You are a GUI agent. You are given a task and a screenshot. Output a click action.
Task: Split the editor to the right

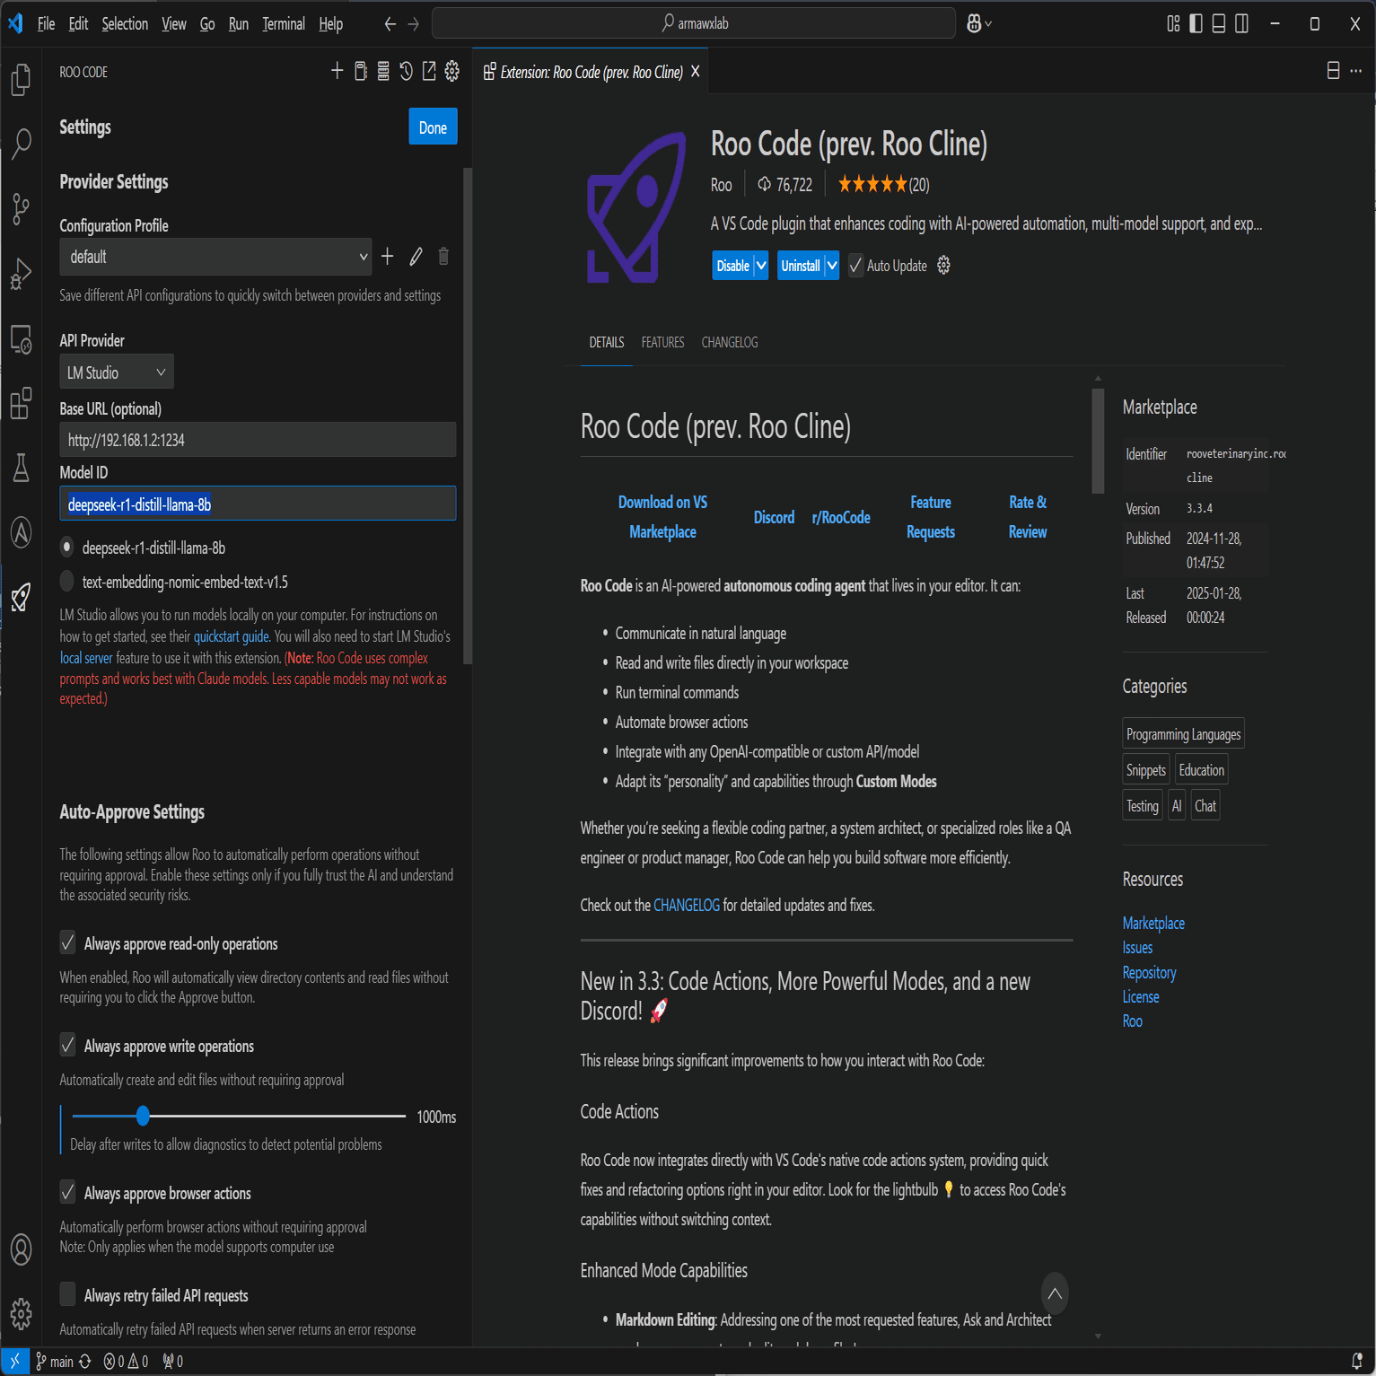(1334, 71)
